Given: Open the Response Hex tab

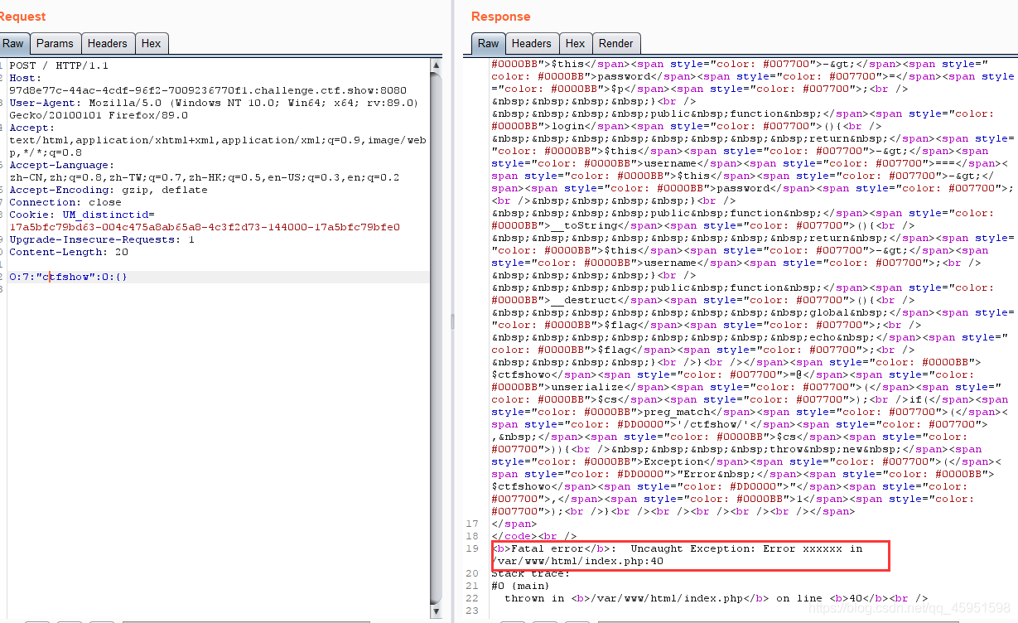Looking at the screenshot, I should coord(576,44).
